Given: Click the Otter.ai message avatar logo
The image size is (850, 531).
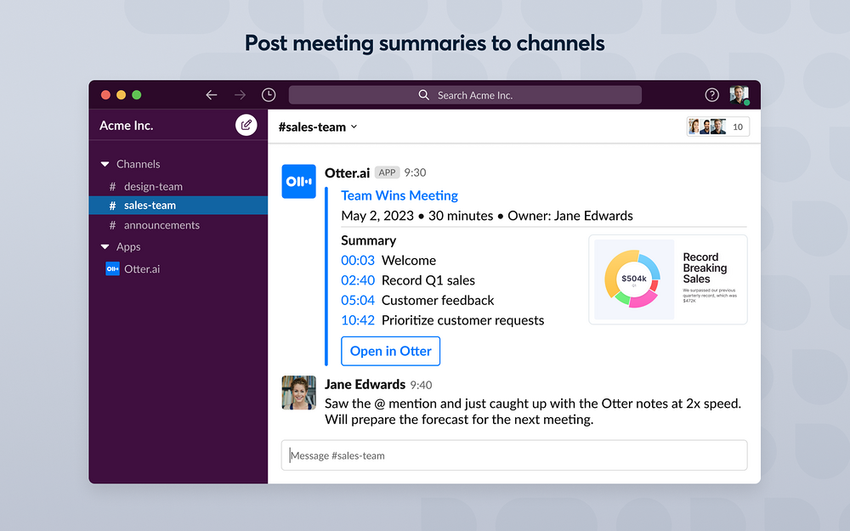Looking at the screenshot, I should 298,182.
